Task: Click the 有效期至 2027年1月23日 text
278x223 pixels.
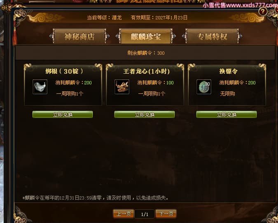Action: click(159, 18)
